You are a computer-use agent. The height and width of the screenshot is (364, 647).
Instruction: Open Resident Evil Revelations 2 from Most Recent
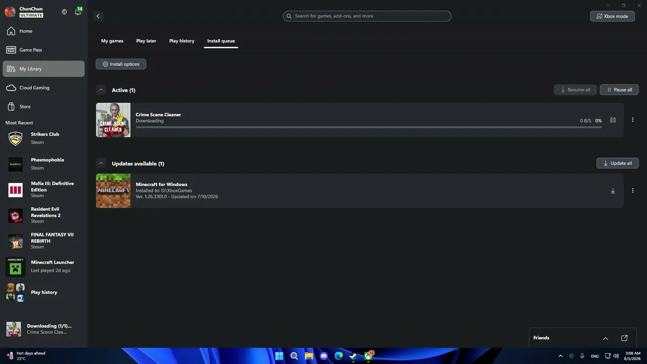coord(43,215)
